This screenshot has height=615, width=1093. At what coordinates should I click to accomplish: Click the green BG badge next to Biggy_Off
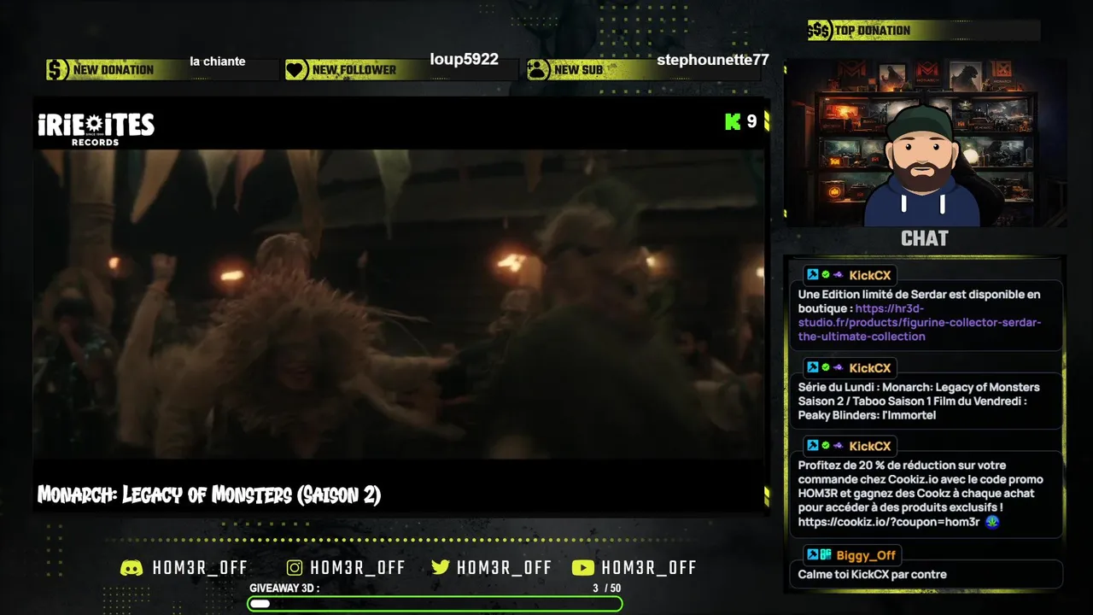[x=826, y=555]
